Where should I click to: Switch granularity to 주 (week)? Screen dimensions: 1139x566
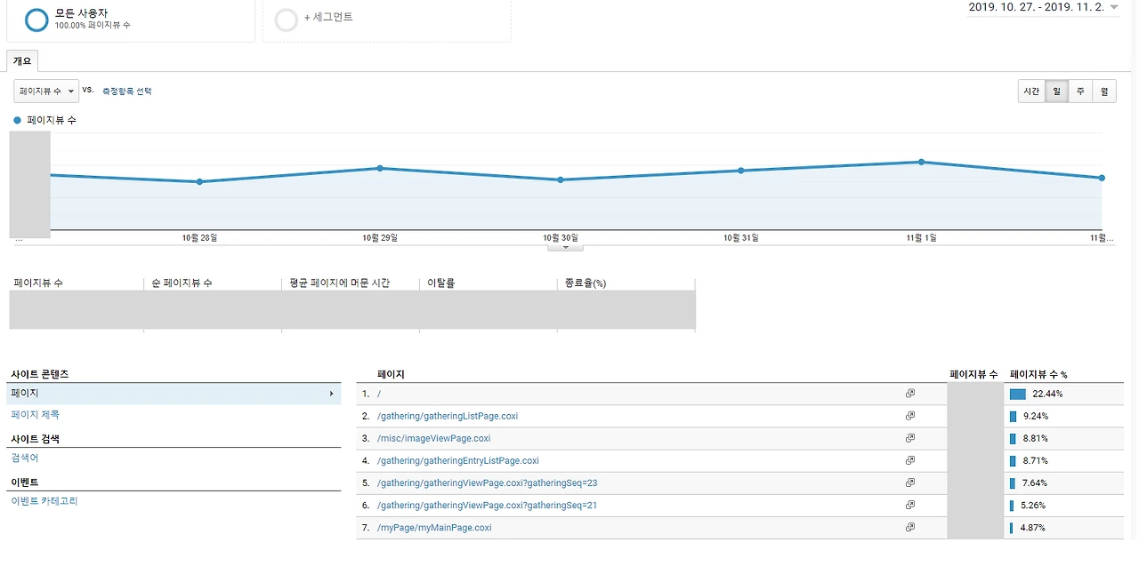[1079, 91]
